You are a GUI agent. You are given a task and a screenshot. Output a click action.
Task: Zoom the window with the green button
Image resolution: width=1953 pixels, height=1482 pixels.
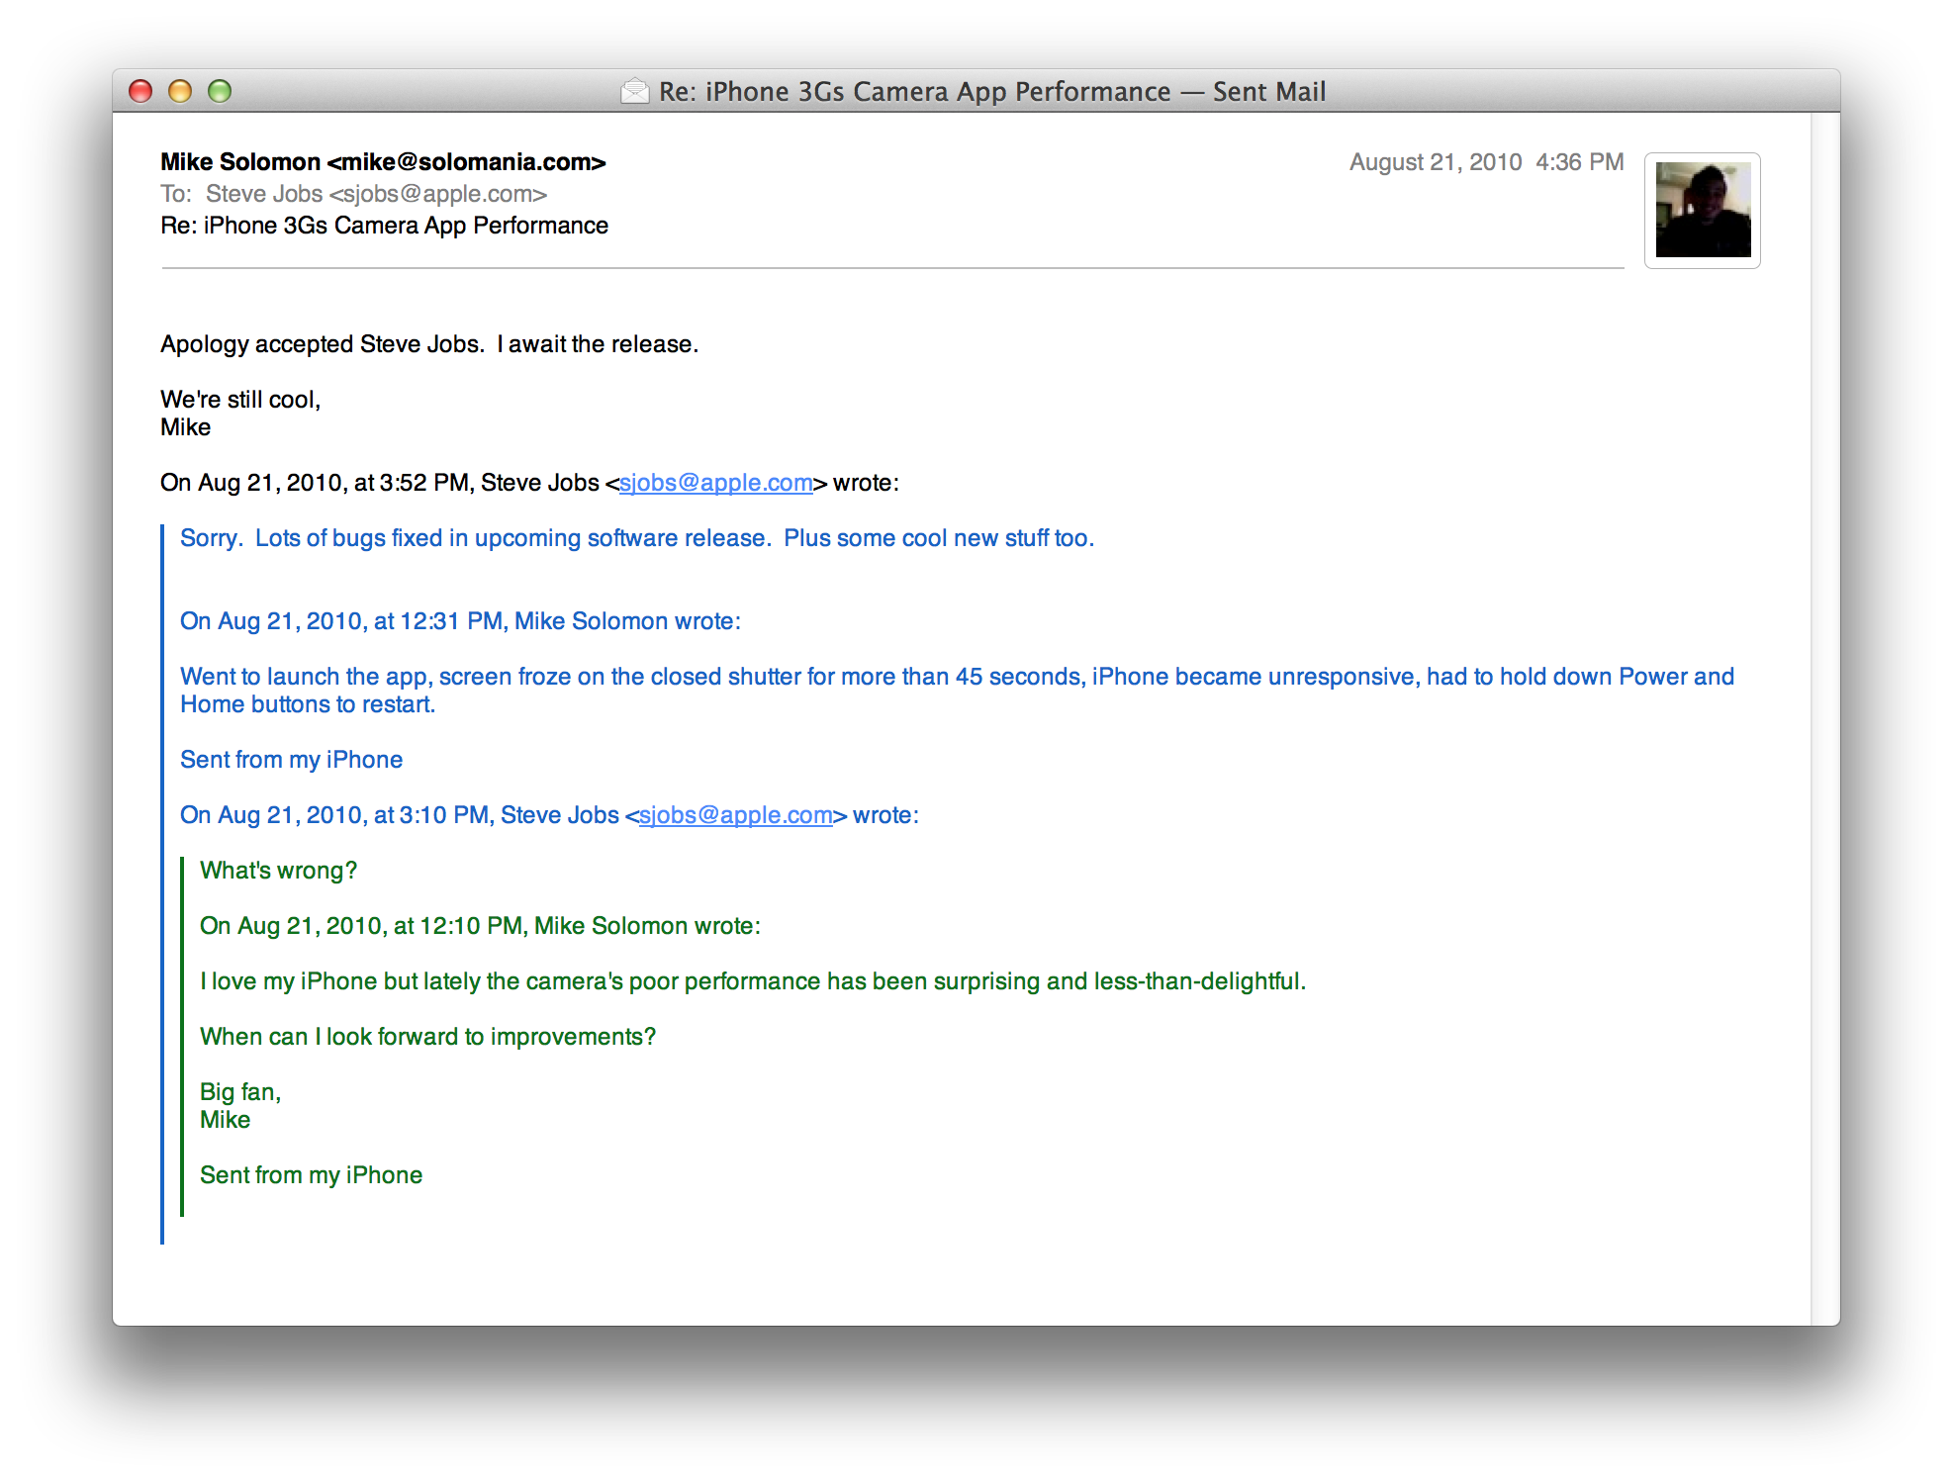pos(220,91)
